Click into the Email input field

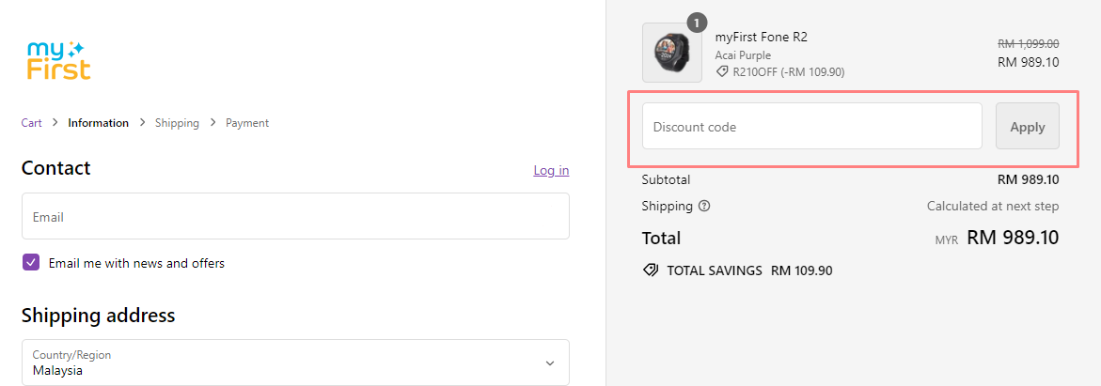coord(294,217)
